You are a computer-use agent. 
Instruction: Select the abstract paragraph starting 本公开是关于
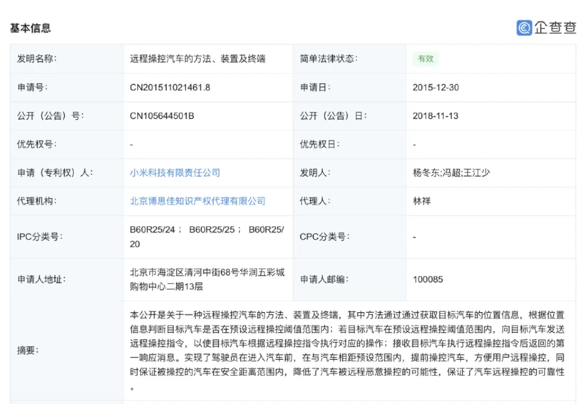[347, 350]
